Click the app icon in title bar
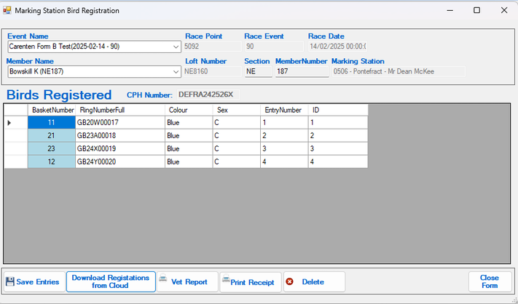 point(7,10)
